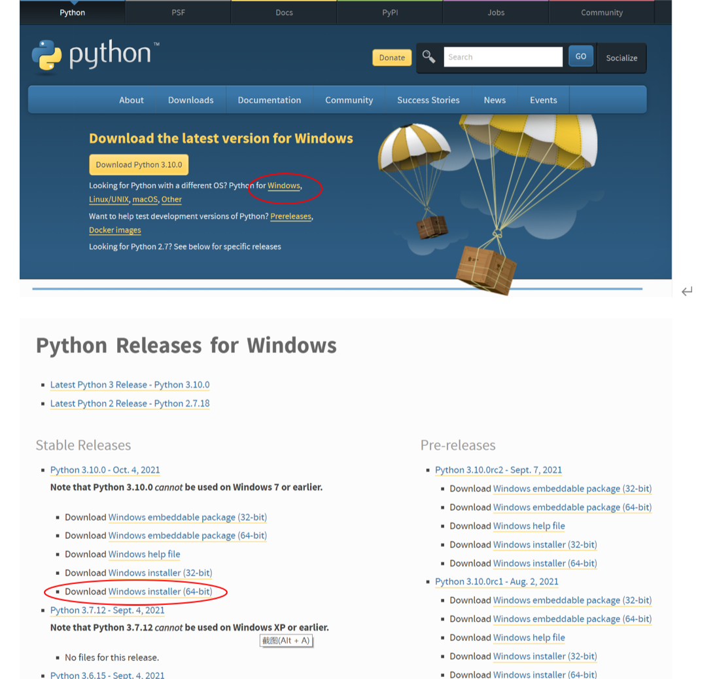Open the Events navigation menu
This screenshot has height=679, width=715.
coord(544,100)
